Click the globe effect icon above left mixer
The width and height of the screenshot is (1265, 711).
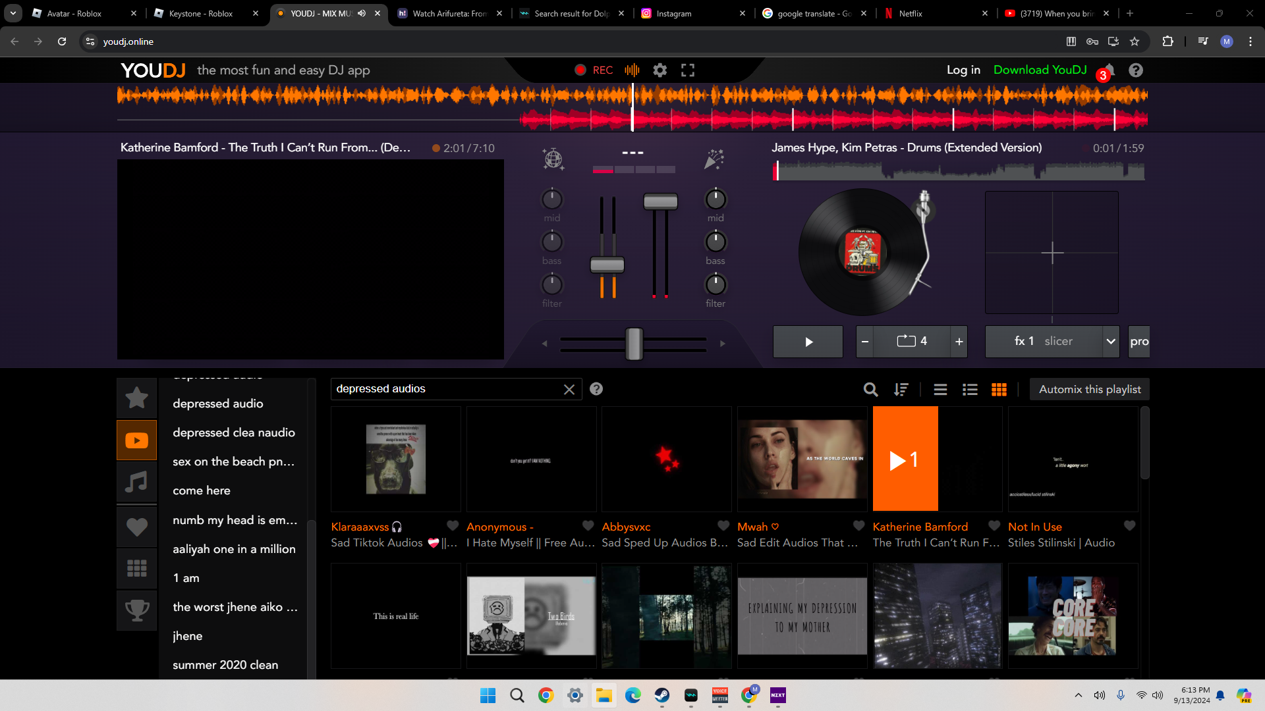click(553, 159)
